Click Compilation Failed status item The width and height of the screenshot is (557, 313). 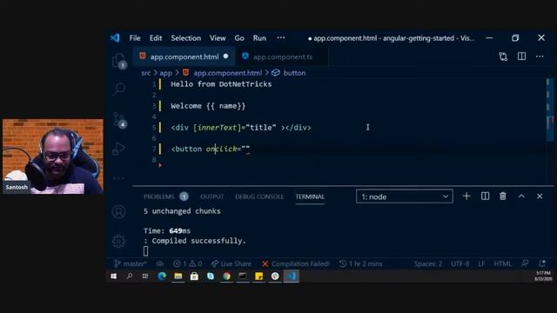pos(296,263)
